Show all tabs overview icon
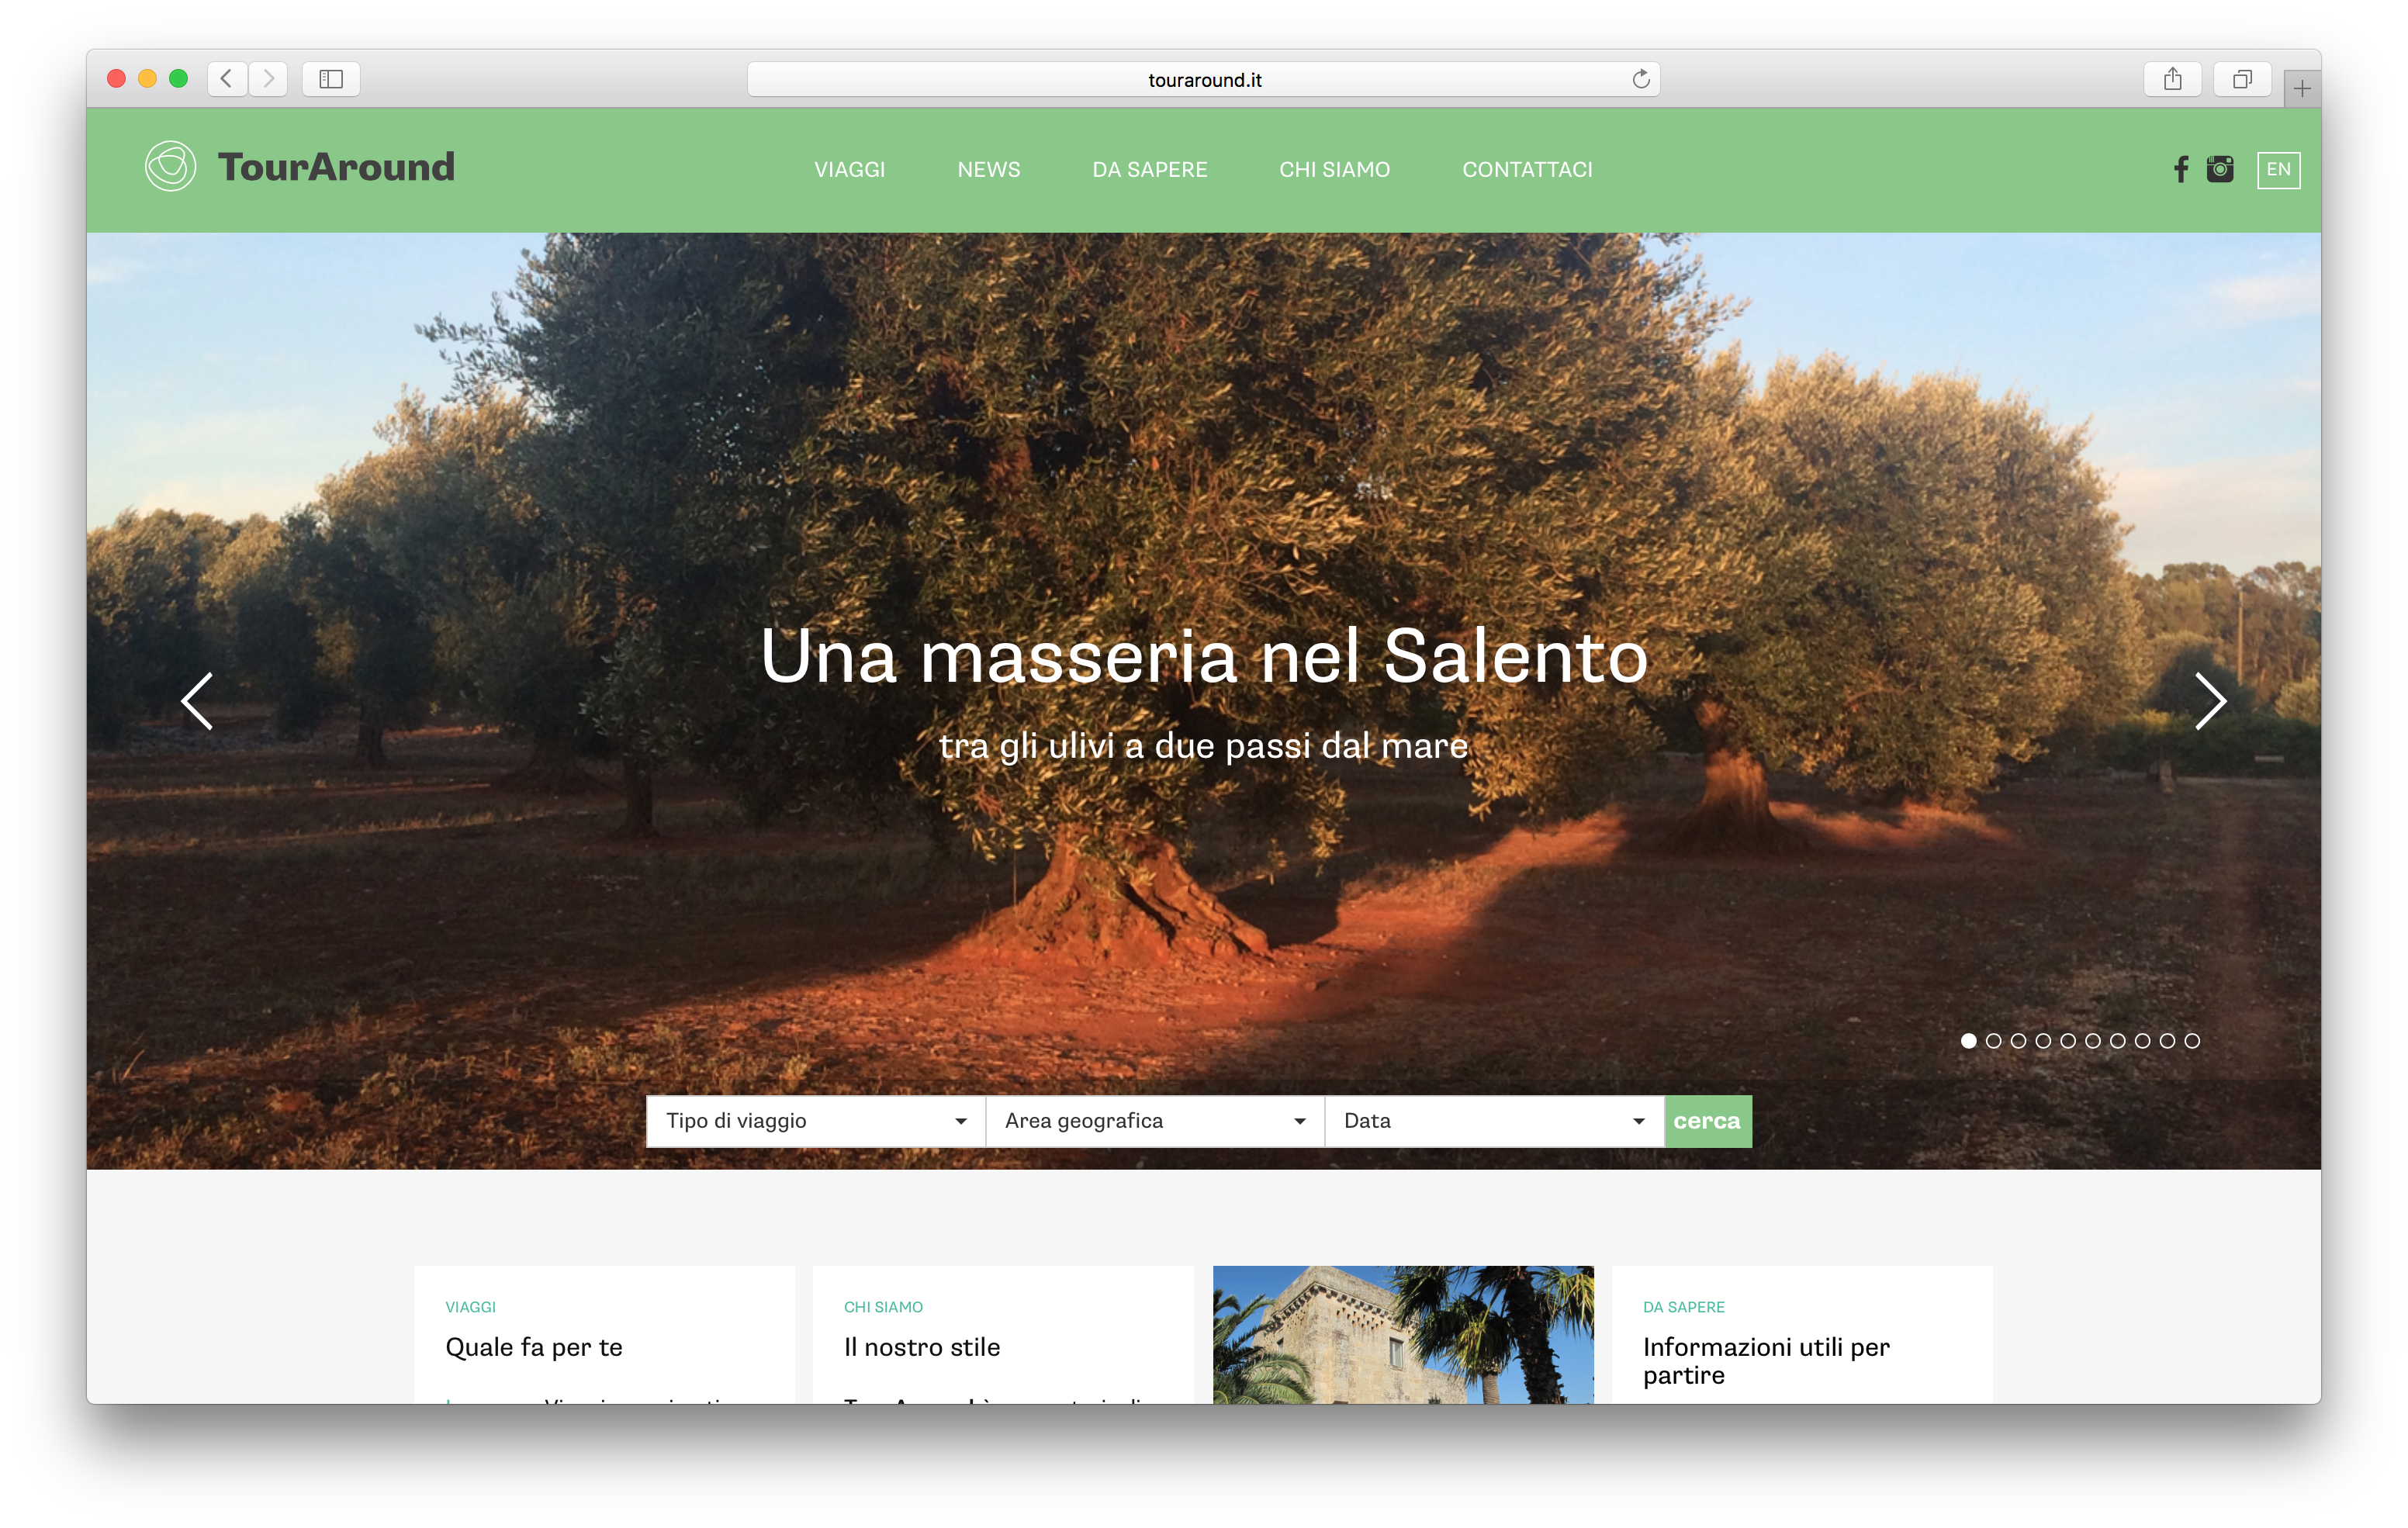The width and height of the screenshot is (2408, 1528). pyautogui.click(x=2242, y=79)
